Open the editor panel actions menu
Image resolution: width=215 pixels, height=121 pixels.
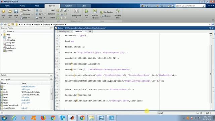(210, 28)
